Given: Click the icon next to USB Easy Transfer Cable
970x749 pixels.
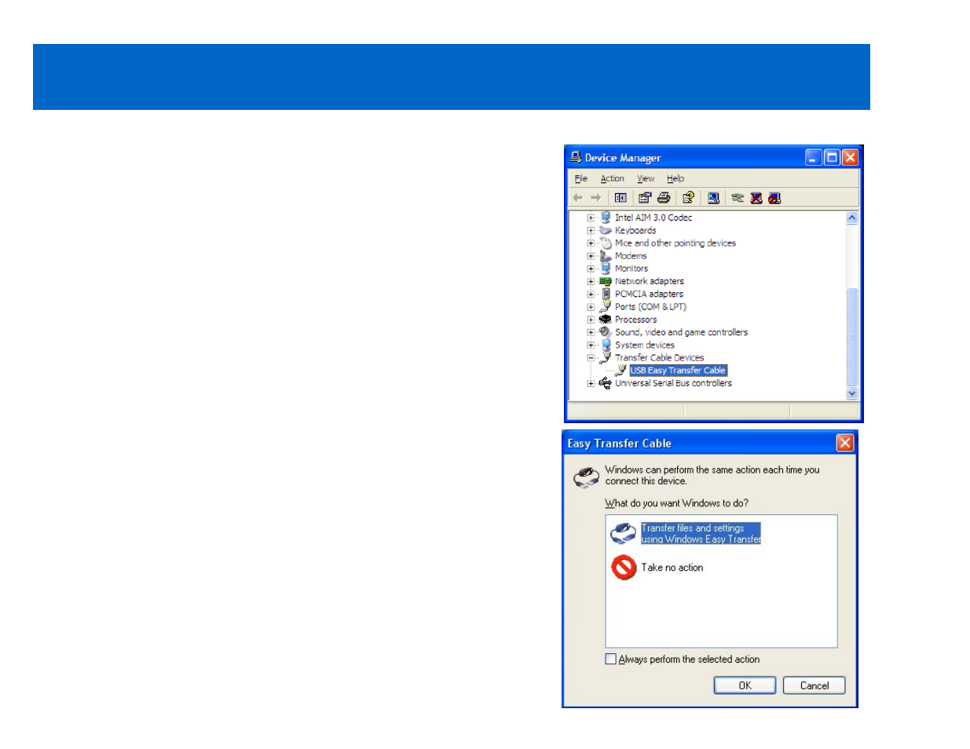Looking at the screenshot, I should [x=621, y=370].
